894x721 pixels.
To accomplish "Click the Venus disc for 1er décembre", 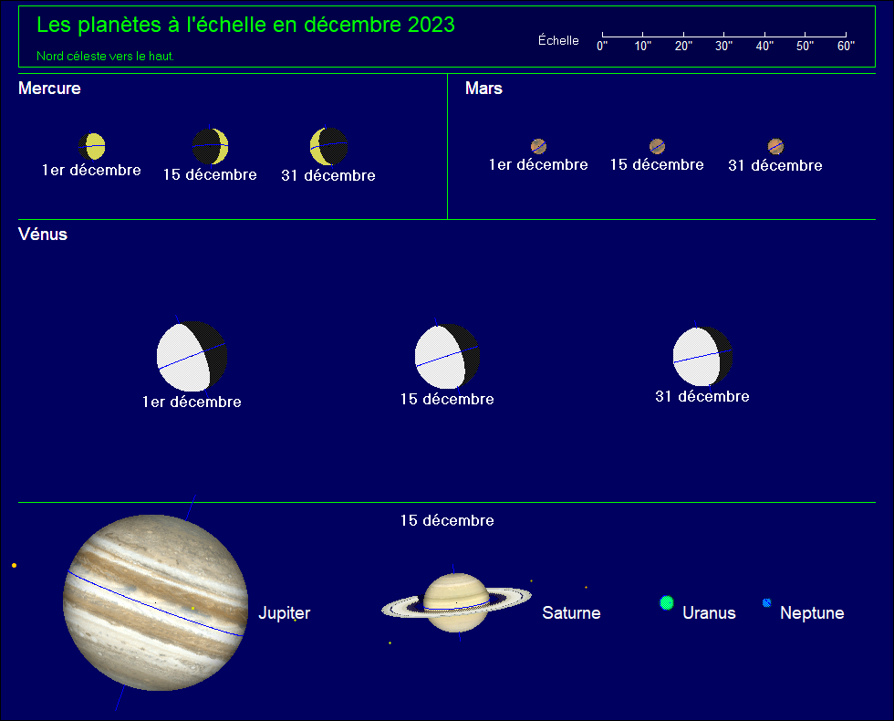I will [192, 357].
